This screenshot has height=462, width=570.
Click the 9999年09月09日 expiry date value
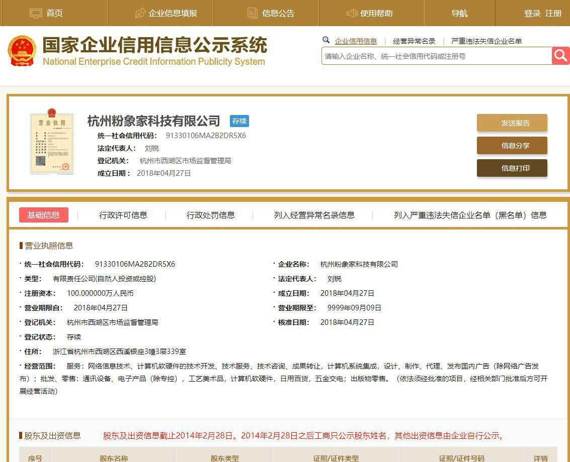coord(354,308)
